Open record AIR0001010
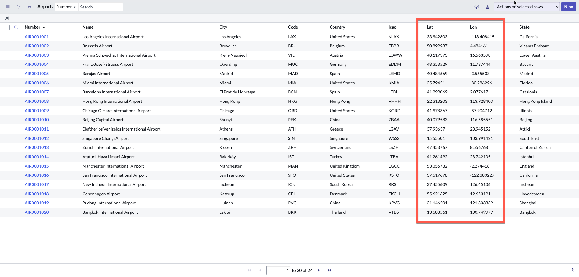The width and height of the screenshot is (579, 277). coord(37,120)
